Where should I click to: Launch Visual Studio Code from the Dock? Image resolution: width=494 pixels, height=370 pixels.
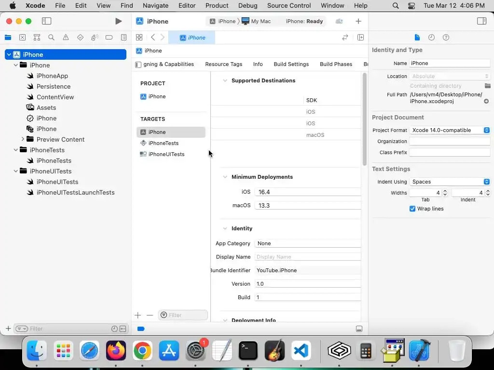(301, 350)
